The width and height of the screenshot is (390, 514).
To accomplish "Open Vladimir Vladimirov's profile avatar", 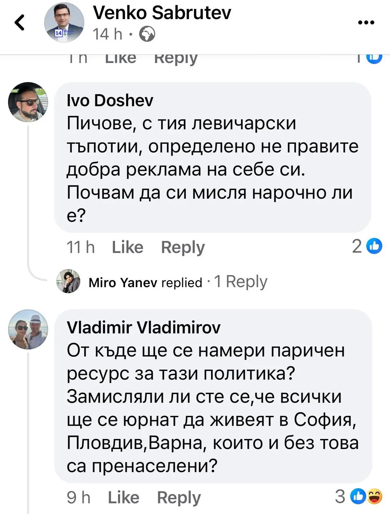I will point(28,329).
